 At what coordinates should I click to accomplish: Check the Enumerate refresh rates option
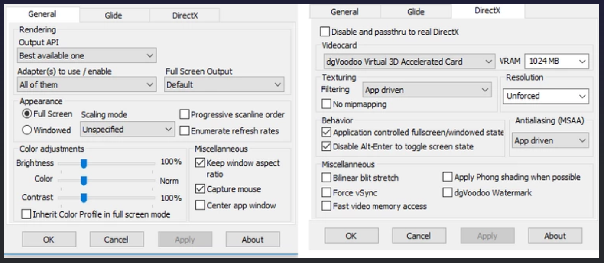(x=185, y=130)
